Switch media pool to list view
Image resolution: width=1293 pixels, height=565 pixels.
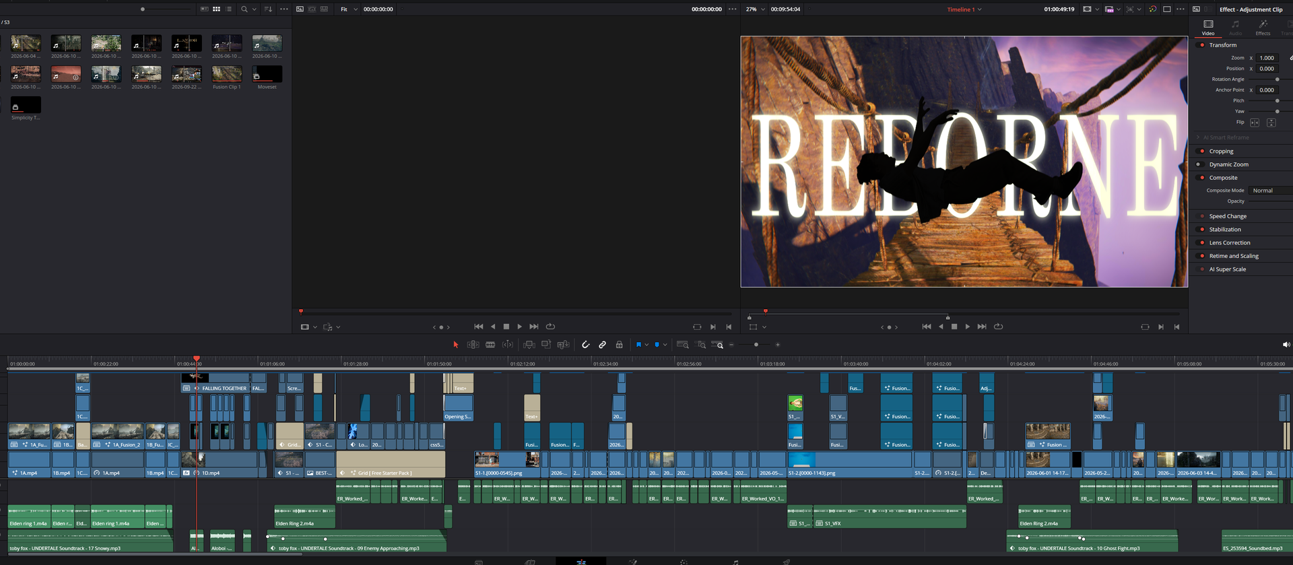coord(229,9)
